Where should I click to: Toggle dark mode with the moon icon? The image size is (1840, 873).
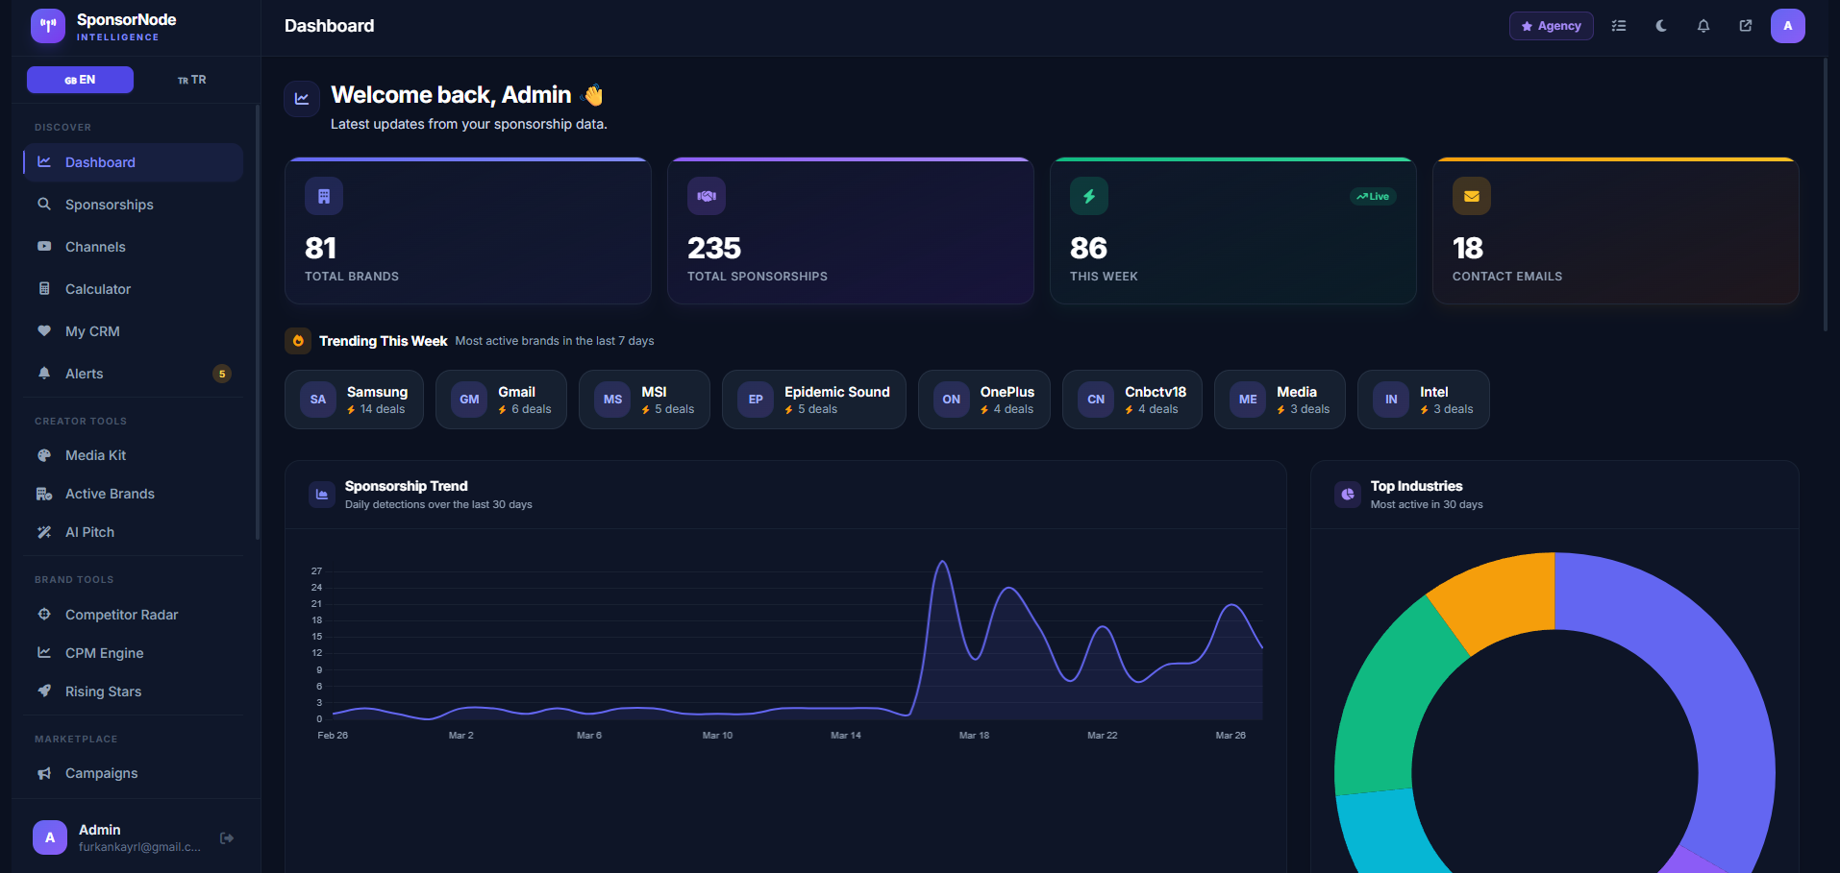coord(1660,26)
